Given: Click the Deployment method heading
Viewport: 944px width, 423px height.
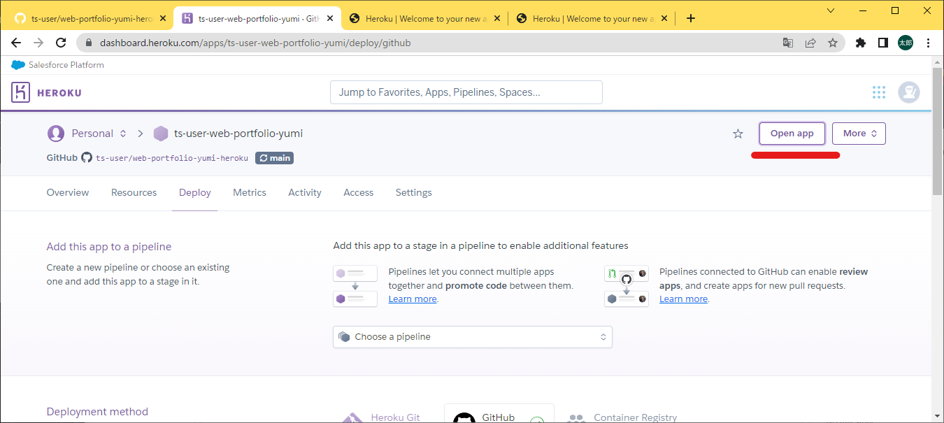Looking at the screenshot, I should pos(97,412).
